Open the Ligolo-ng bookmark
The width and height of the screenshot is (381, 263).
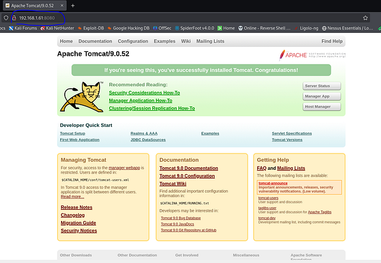pos(307,28)
